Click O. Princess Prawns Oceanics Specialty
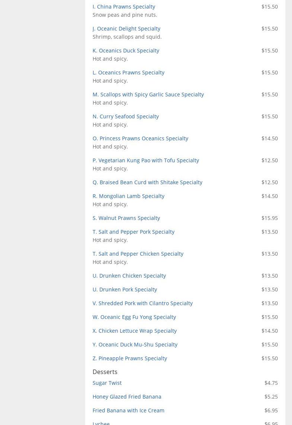 pyautogui.click(x=140, y=138)
